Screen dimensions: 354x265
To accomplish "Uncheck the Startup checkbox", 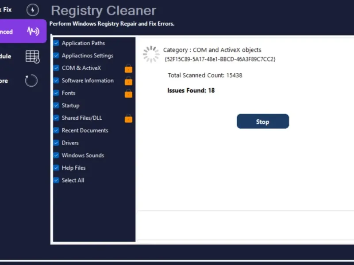I will [x=57, y=105].
